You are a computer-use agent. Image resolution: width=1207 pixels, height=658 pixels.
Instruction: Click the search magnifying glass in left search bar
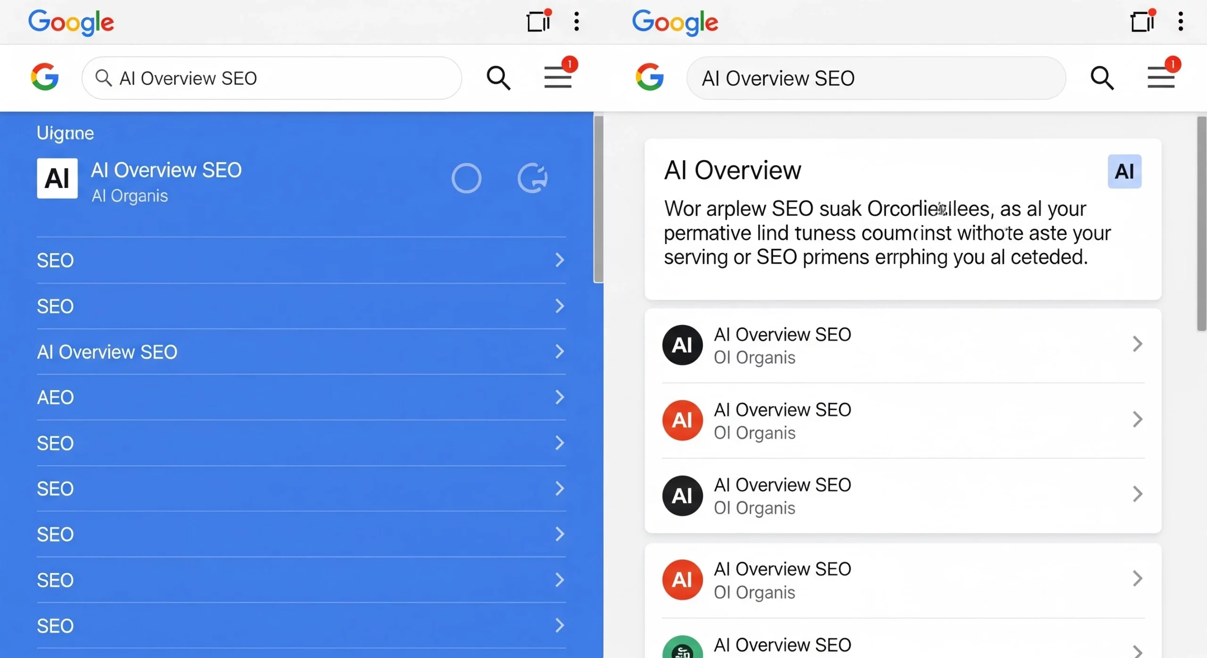[x=498, y=78]
